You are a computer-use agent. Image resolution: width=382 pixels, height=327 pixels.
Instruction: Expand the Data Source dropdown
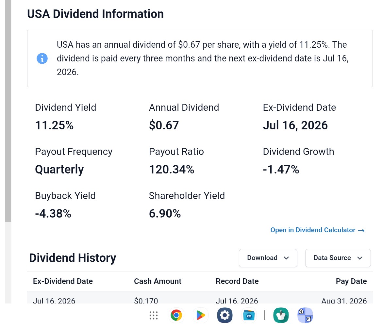338,258
